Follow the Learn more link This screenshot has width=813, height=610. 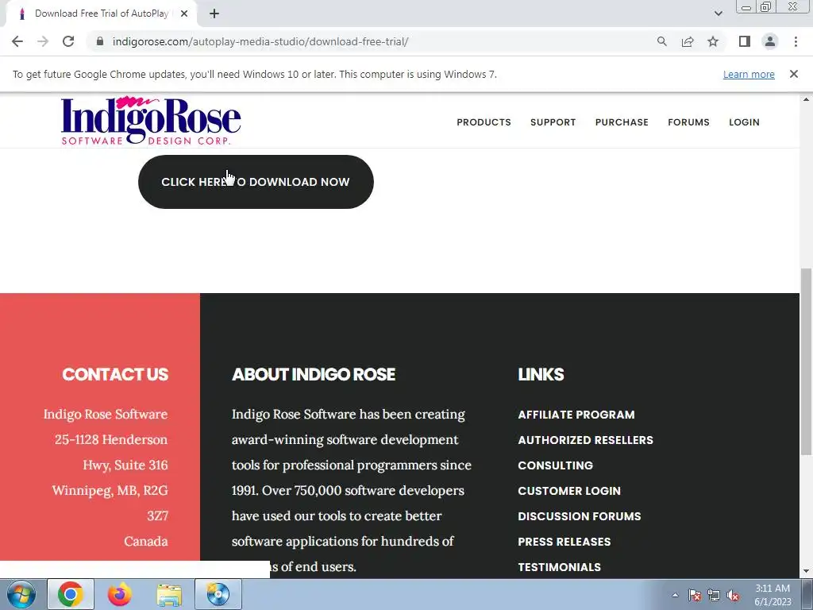coord(749,74)
